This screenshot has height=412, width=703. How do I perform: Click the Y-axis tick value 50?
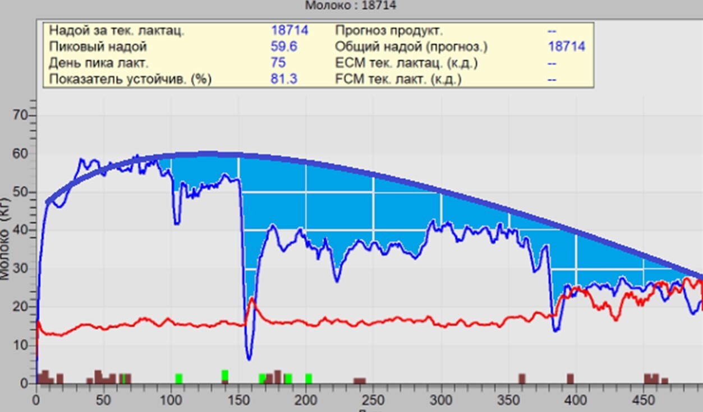(x=20, y=192)
